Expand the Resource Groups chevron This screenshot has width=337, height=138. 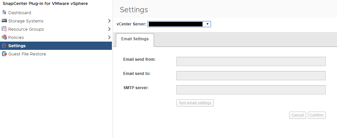pyautogui.click(x=109, y=29)
